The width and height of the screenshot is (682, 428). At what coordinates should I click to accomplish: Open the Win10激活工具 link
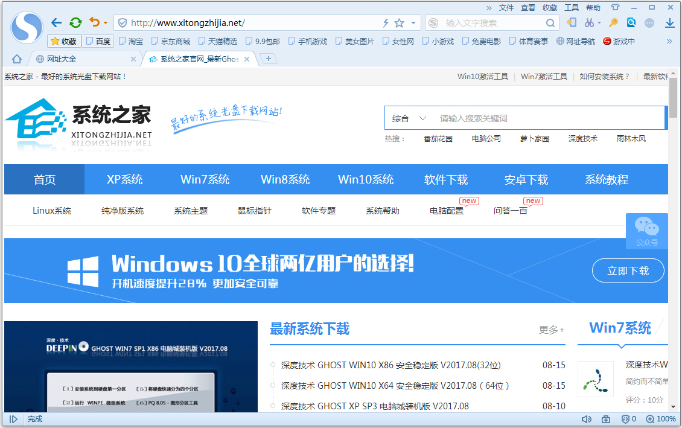pos(483,77)
